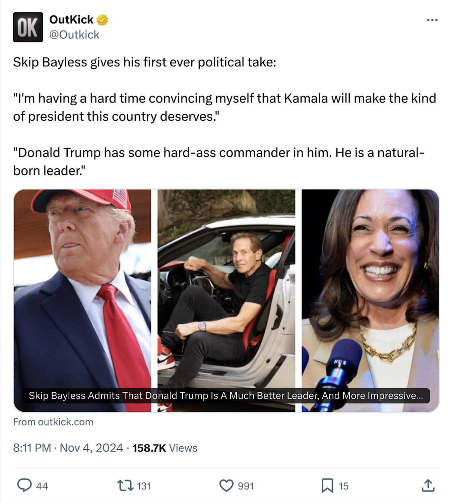Viewport: 449px width, 503px height.
Task: Open the three-dot more options menu
Action: [x=432, y=20]
